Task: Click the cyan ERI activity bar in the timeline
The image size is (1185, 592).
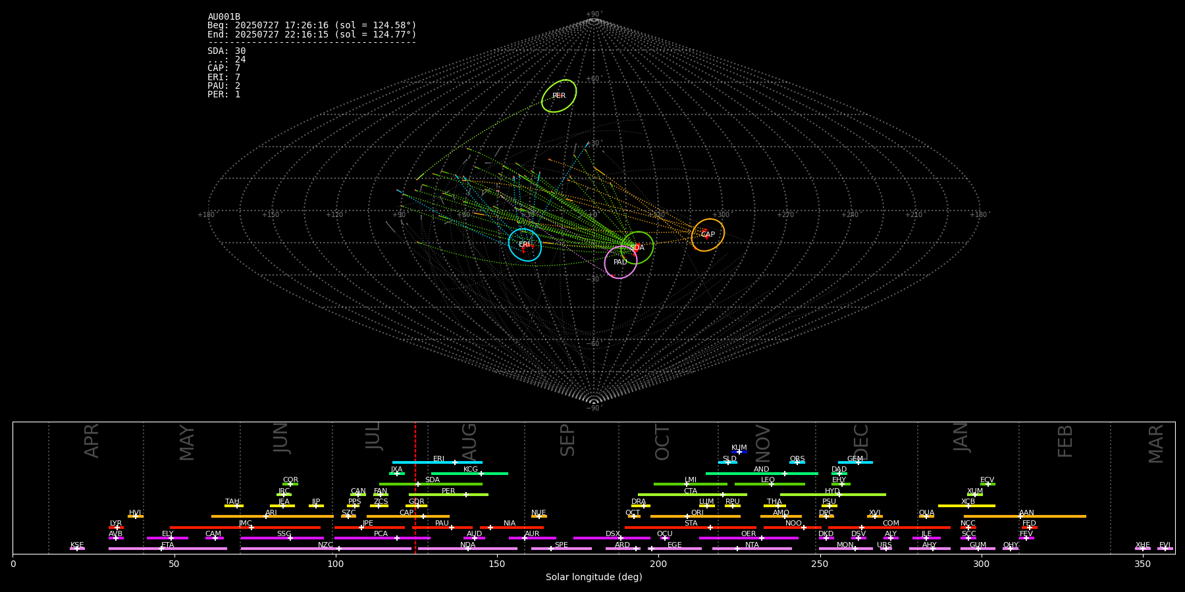Action: [x=437, y=462]
